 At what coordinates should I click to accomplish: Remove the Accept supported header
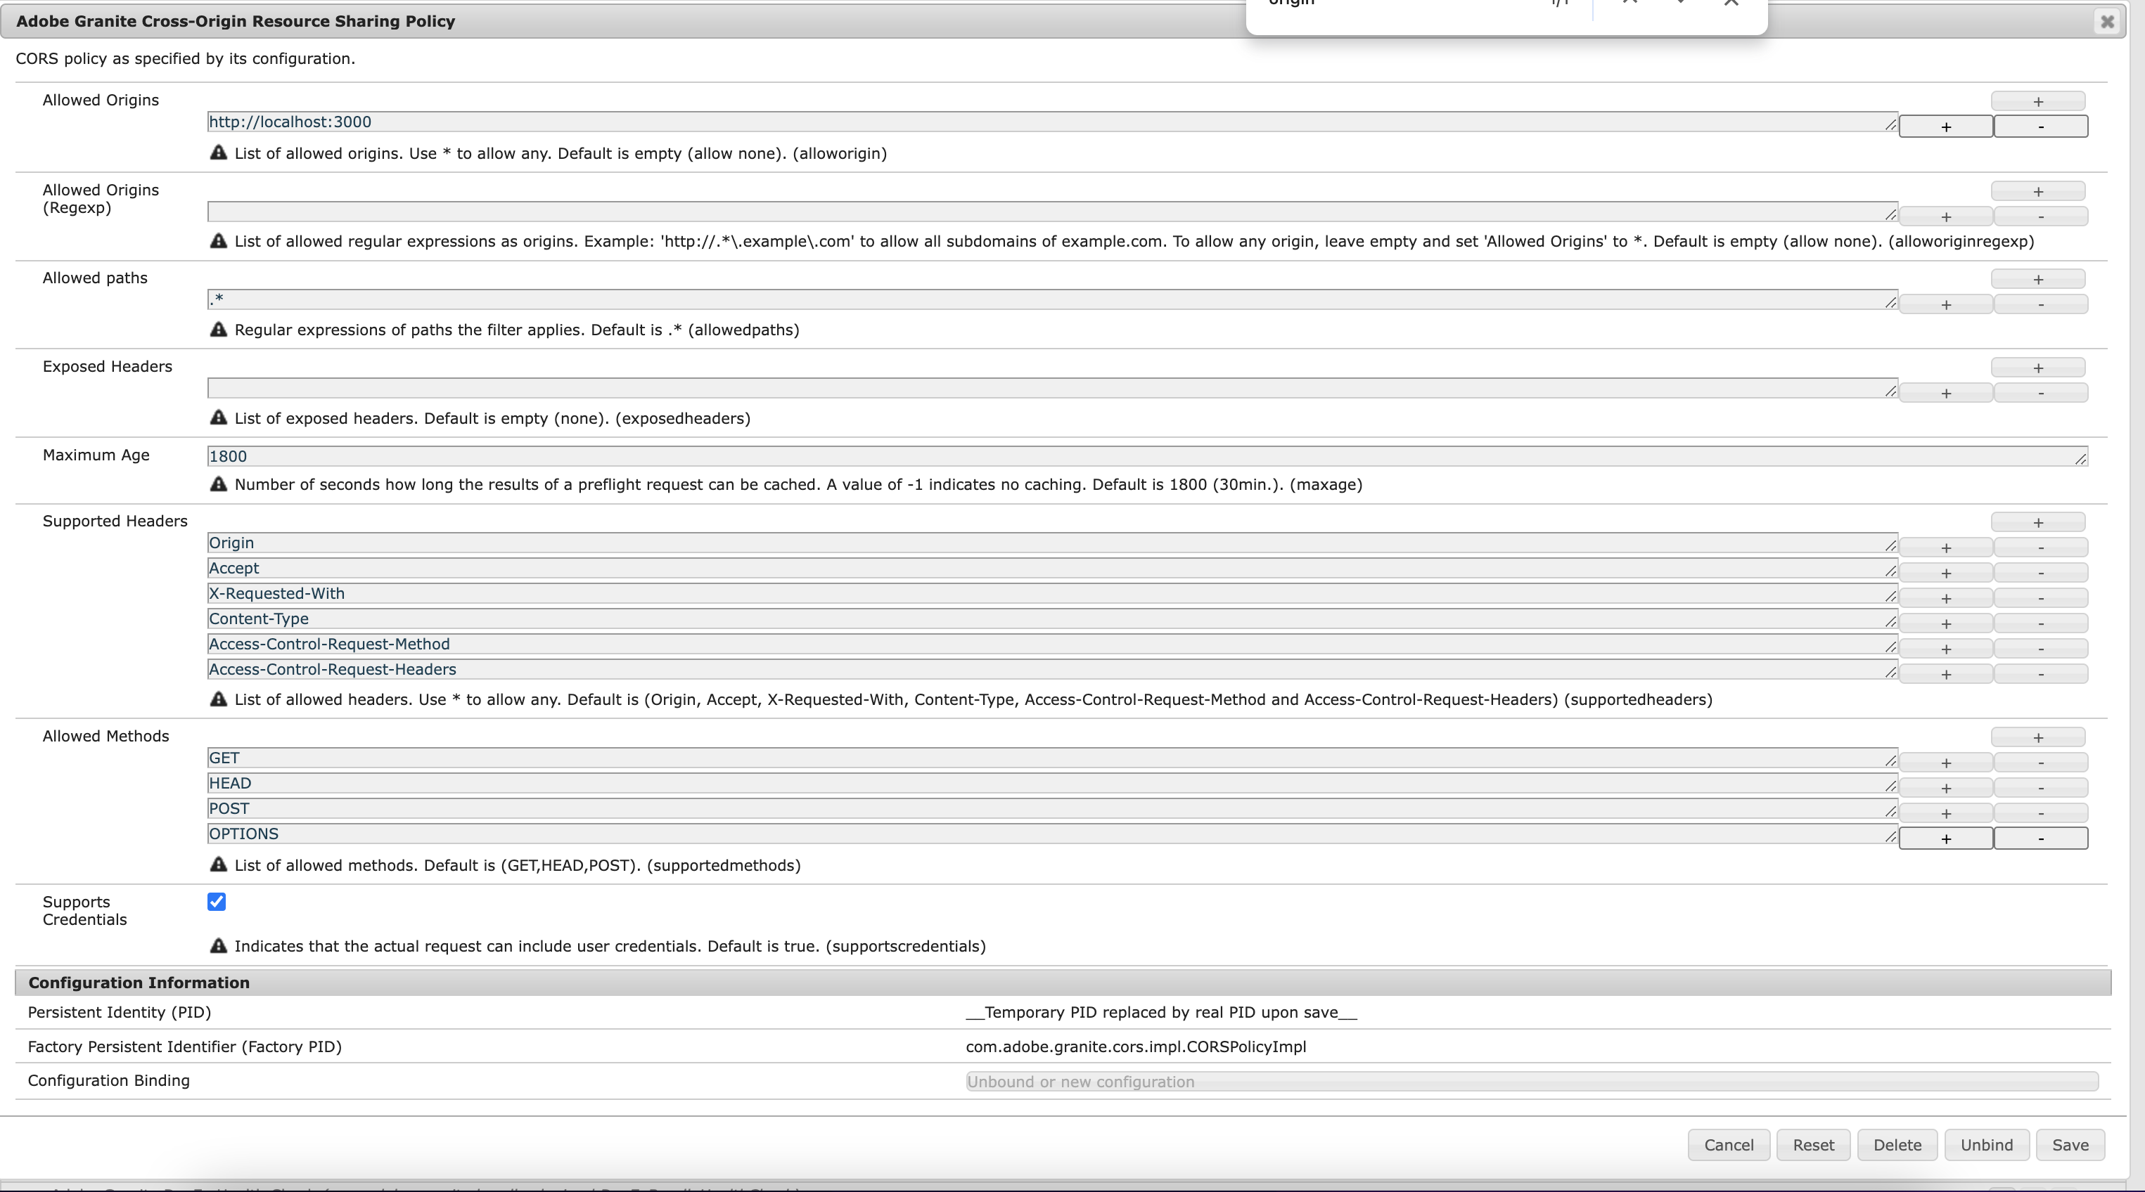[x=2040, y=572]
